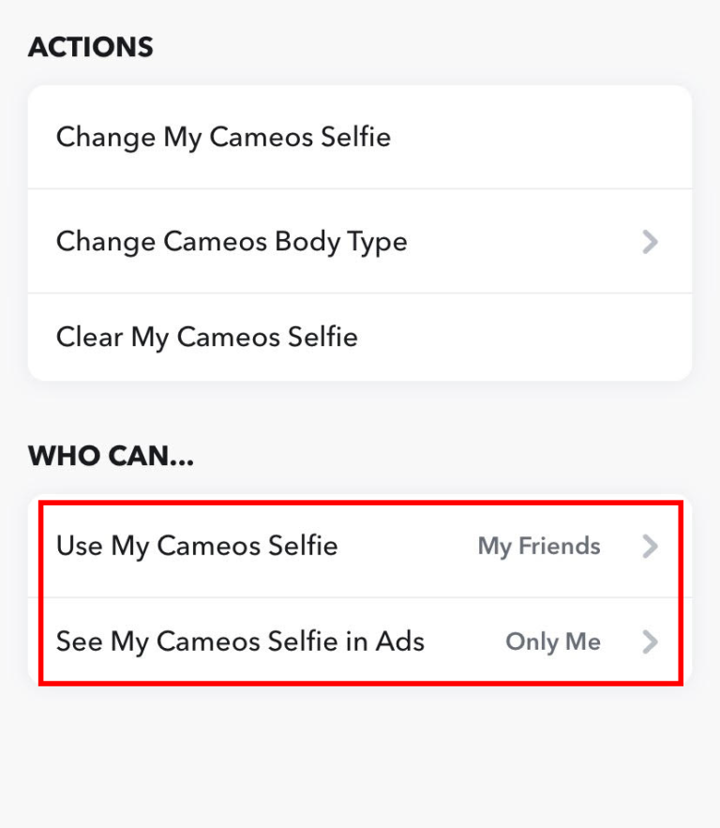Open the chevron beside Use My Cameos Selfie
The image size is (720, 828).
coord(650,546)
